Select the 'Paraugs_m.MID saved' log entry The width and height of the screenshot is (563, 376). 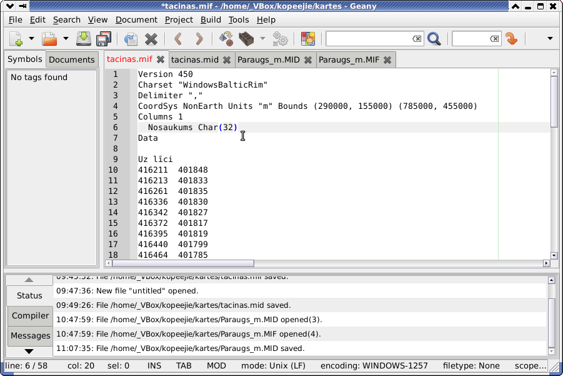pyautogui.click(x=300, y=348)
